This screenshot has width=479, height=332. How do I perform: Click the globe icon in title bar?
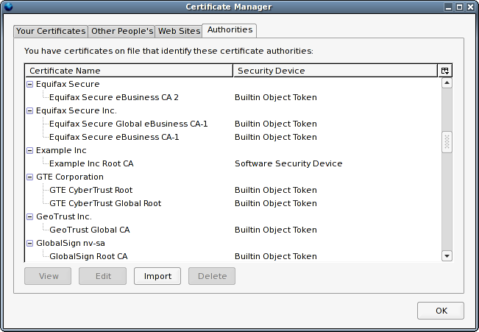8,7
